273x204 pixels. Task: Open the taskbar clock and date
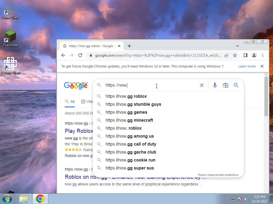tap(259, 199)
